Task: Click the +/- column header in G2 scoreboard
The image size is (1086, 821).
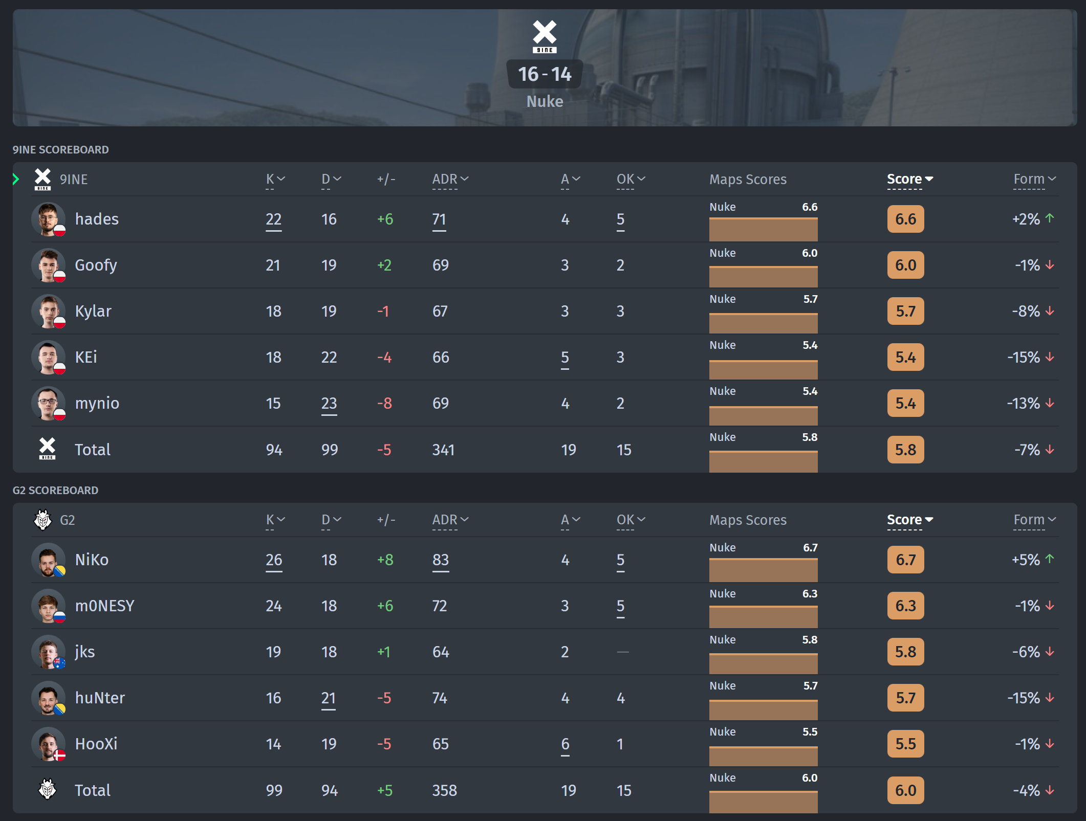Action: pyautogui.click(x=386, y=520)
